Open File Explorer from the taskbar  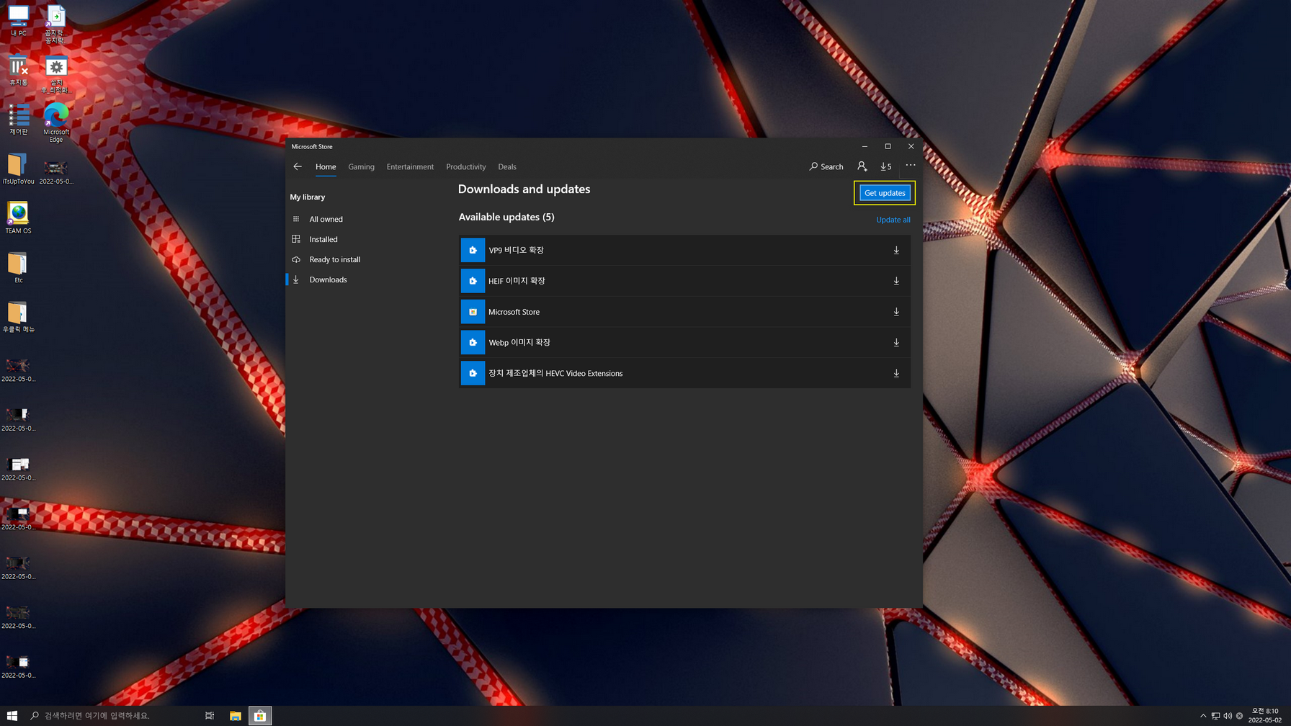click(x=235, y=715)
